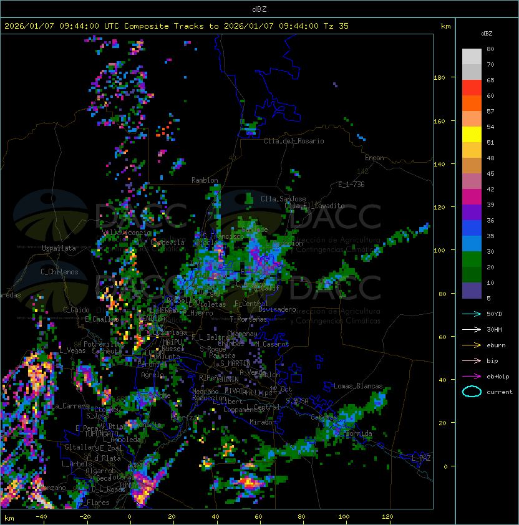Click the cyan 50YD arrow legend icon
Viewport: 519px width, 525px height.
coord(472,314)
